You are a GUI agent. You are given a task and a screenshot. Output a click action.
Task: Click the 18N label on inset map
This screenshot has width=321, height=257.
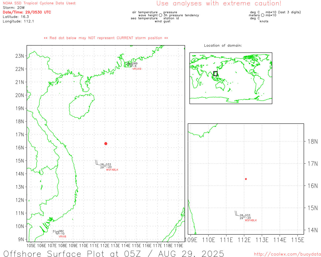(312, 142)
